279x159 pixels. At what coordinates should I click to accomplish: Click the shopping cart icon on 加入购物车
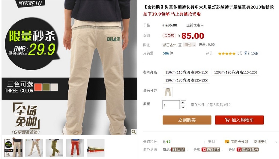(x=227, y=120)
